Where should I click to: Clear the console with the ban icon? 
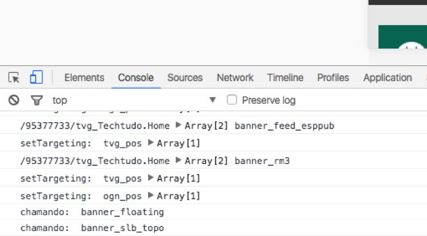point(14,100)
